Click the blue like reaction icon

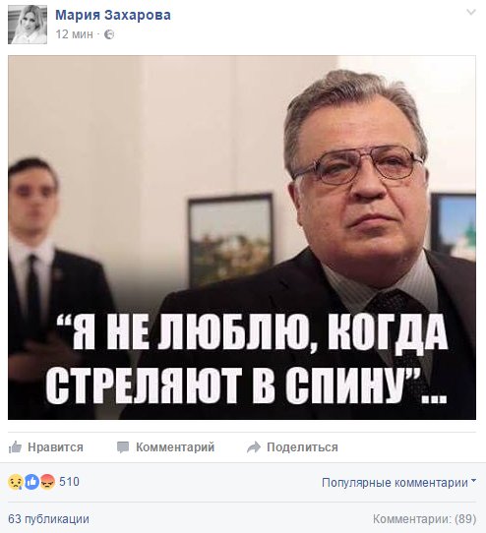[31, 482]
